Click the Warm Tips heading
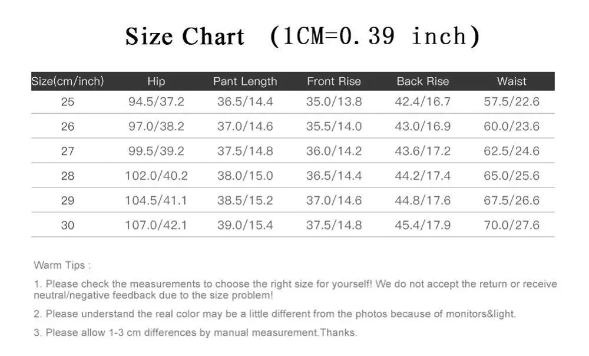The width and height of the screenshot is (589, 356). coord(62,265)
